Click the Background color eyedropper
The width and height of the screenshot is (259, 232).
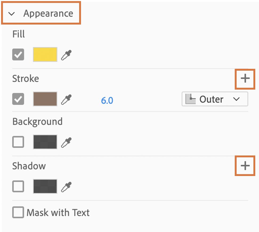pos(66,142)
